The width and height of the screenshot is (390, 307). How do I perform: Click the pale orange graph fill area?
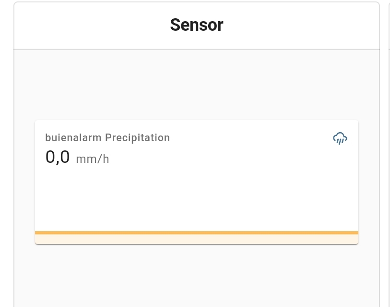tap(197, 239)
